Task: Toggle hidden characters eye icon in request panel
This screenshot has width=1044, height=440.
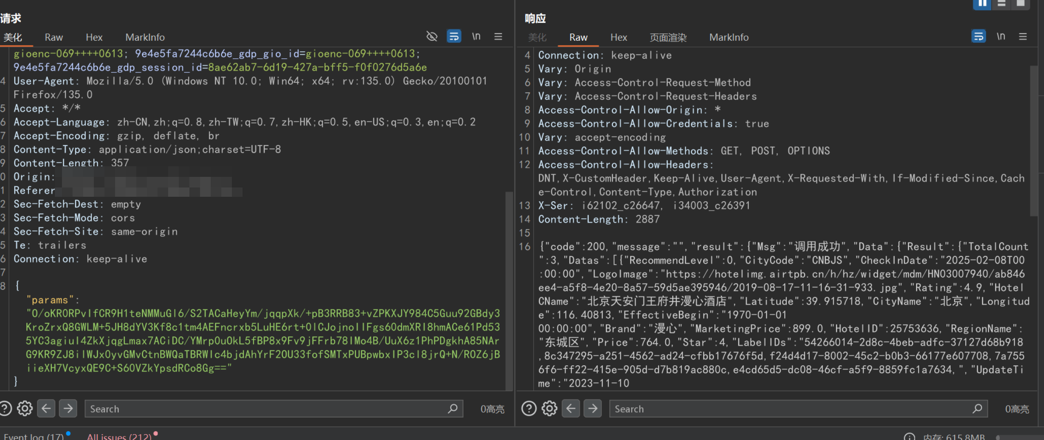Action: click(x=431, y=36)
